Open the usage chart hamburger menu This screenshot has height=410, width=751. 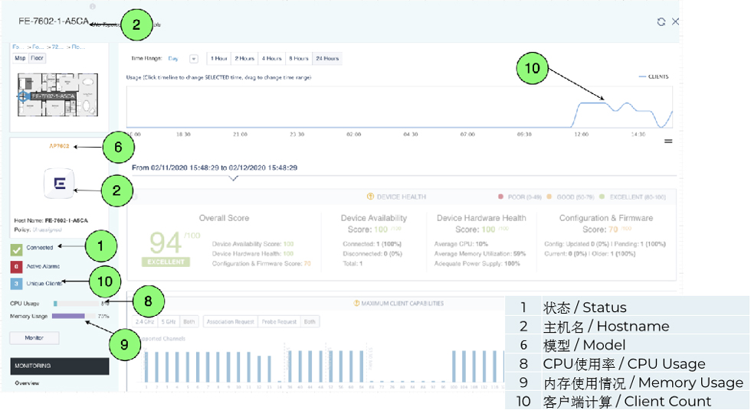pyautogui.click(x=668, y=141)
